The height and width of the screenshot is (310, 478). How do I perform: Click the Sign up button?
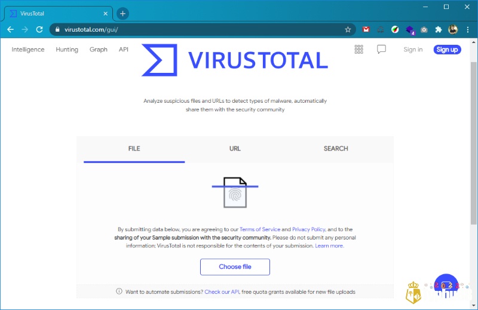click(447, 50)
